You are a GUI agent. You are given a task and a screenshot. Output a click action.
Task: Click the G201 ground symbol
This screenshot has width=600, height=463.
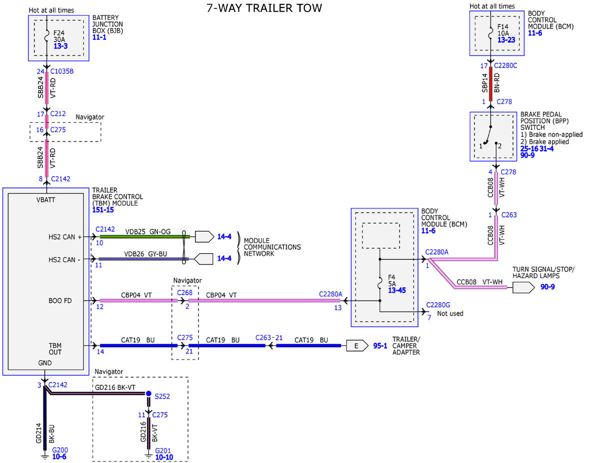point(148,455)
